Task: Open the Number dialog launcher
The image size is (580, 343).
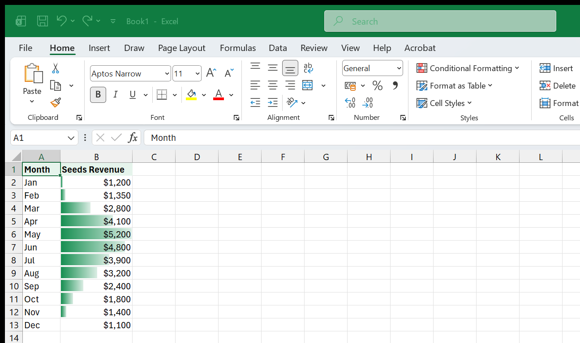Action: [x=403, y=118]
